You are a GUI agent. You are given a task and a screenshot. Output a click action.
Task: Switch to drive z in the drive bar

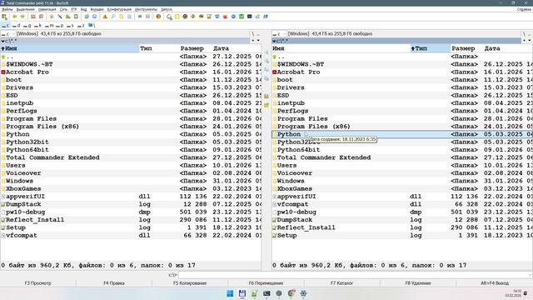[81, 26]
